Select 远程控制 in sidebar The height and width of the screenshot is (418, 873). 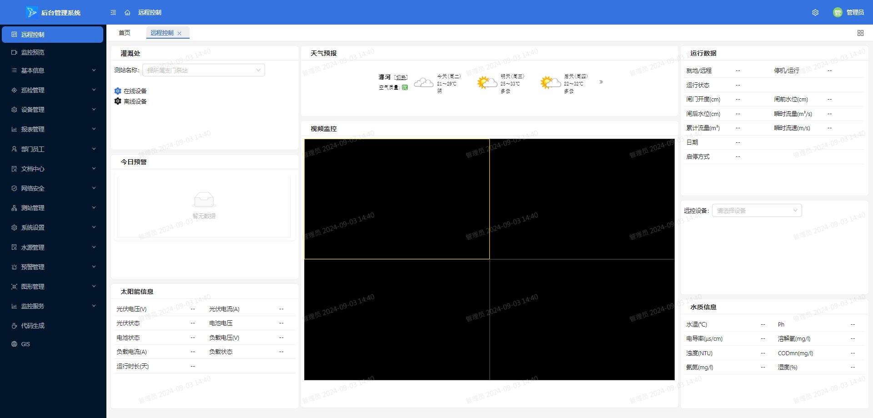(53, 35)
